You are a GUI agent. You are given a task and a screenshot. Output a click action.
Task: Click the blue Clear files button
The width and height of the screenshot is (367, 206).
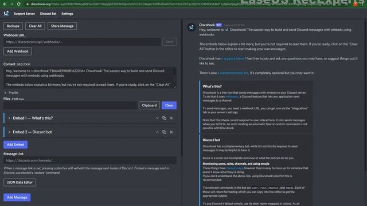(169, 105)
